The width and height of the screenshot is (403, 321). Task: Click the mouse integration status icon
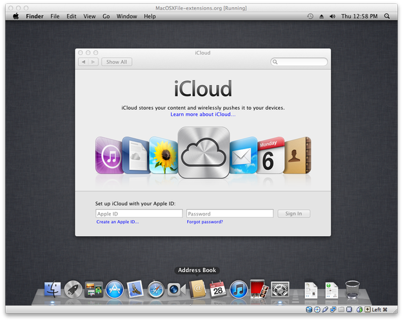(x=359, y=309)
